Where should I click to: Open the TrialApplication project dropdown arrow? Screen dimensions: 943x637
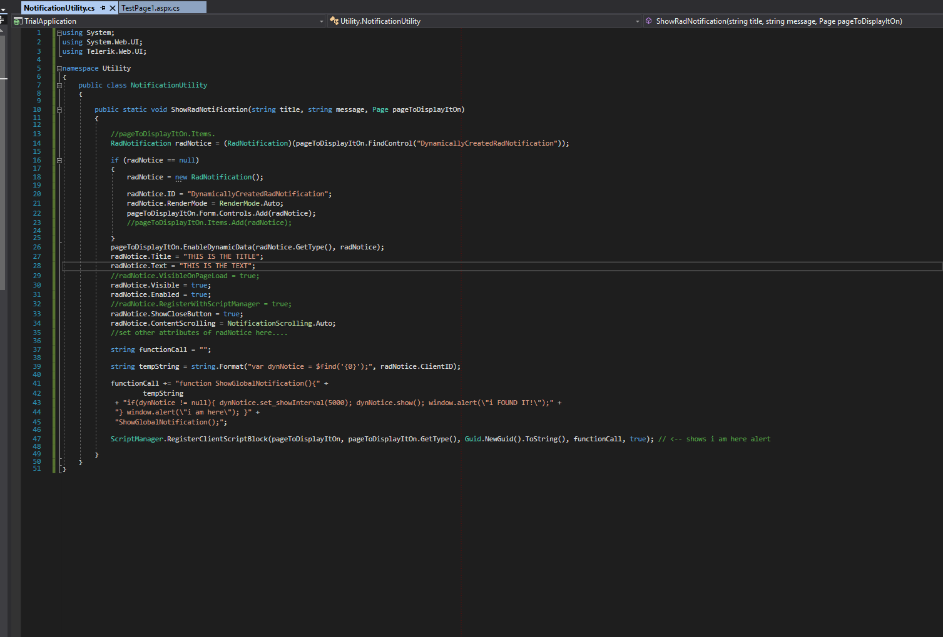point(322,21)
